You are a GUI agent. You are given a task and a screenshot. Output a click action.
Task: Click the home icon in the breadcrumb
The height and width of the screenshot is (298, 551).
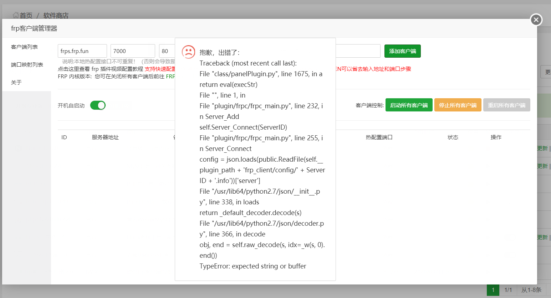click(x=15, y=15)
